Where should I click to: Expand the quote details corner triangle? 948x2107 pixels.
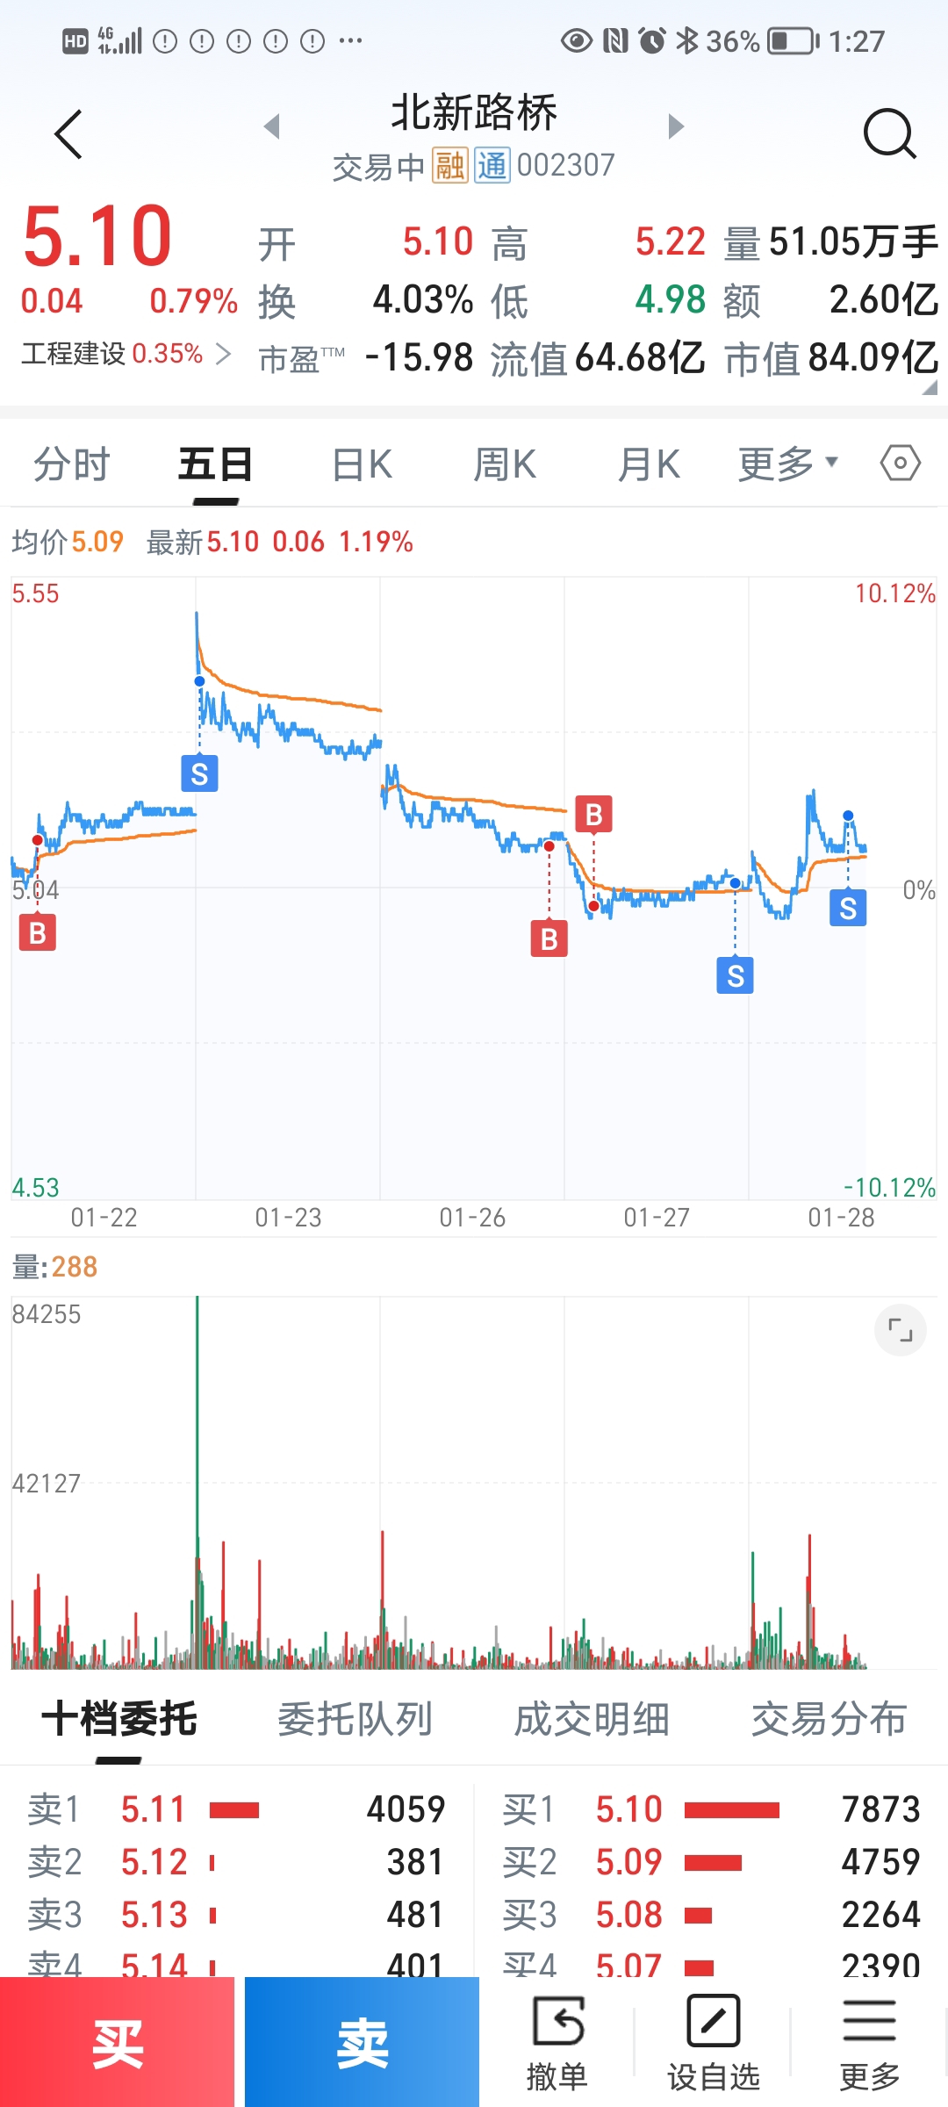929,387
